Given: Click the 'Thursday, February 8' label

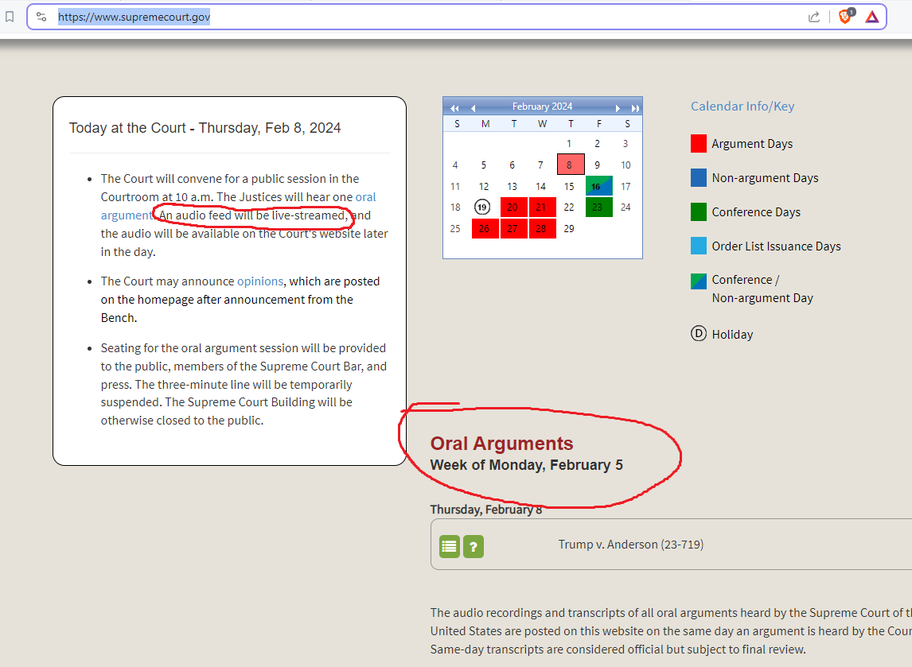Looking at the screenshot, I should (x=486, y=510).
